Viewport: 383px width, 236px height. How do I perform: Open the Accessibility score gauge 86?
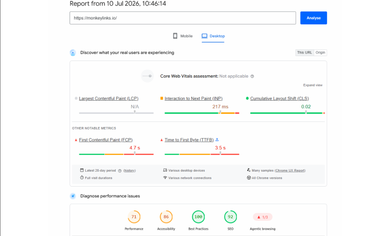click(166, 217)
